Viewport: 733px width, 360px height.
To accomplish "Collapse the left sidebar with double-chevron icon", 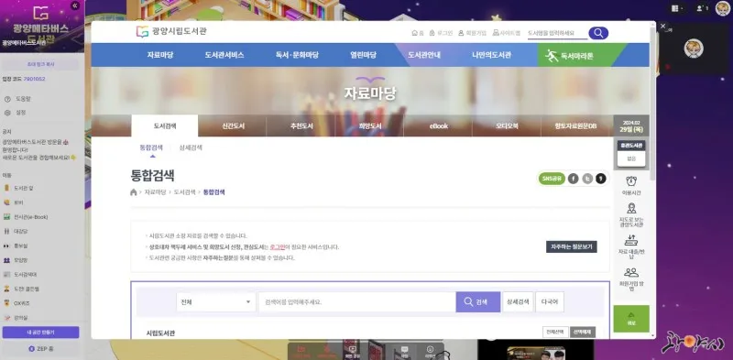I will coord(75,5).
